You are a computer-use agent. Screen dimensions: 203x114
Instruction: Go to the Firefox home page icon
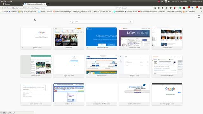167,8
